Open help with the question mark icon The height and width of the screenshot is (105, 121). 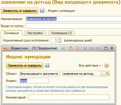107,65
